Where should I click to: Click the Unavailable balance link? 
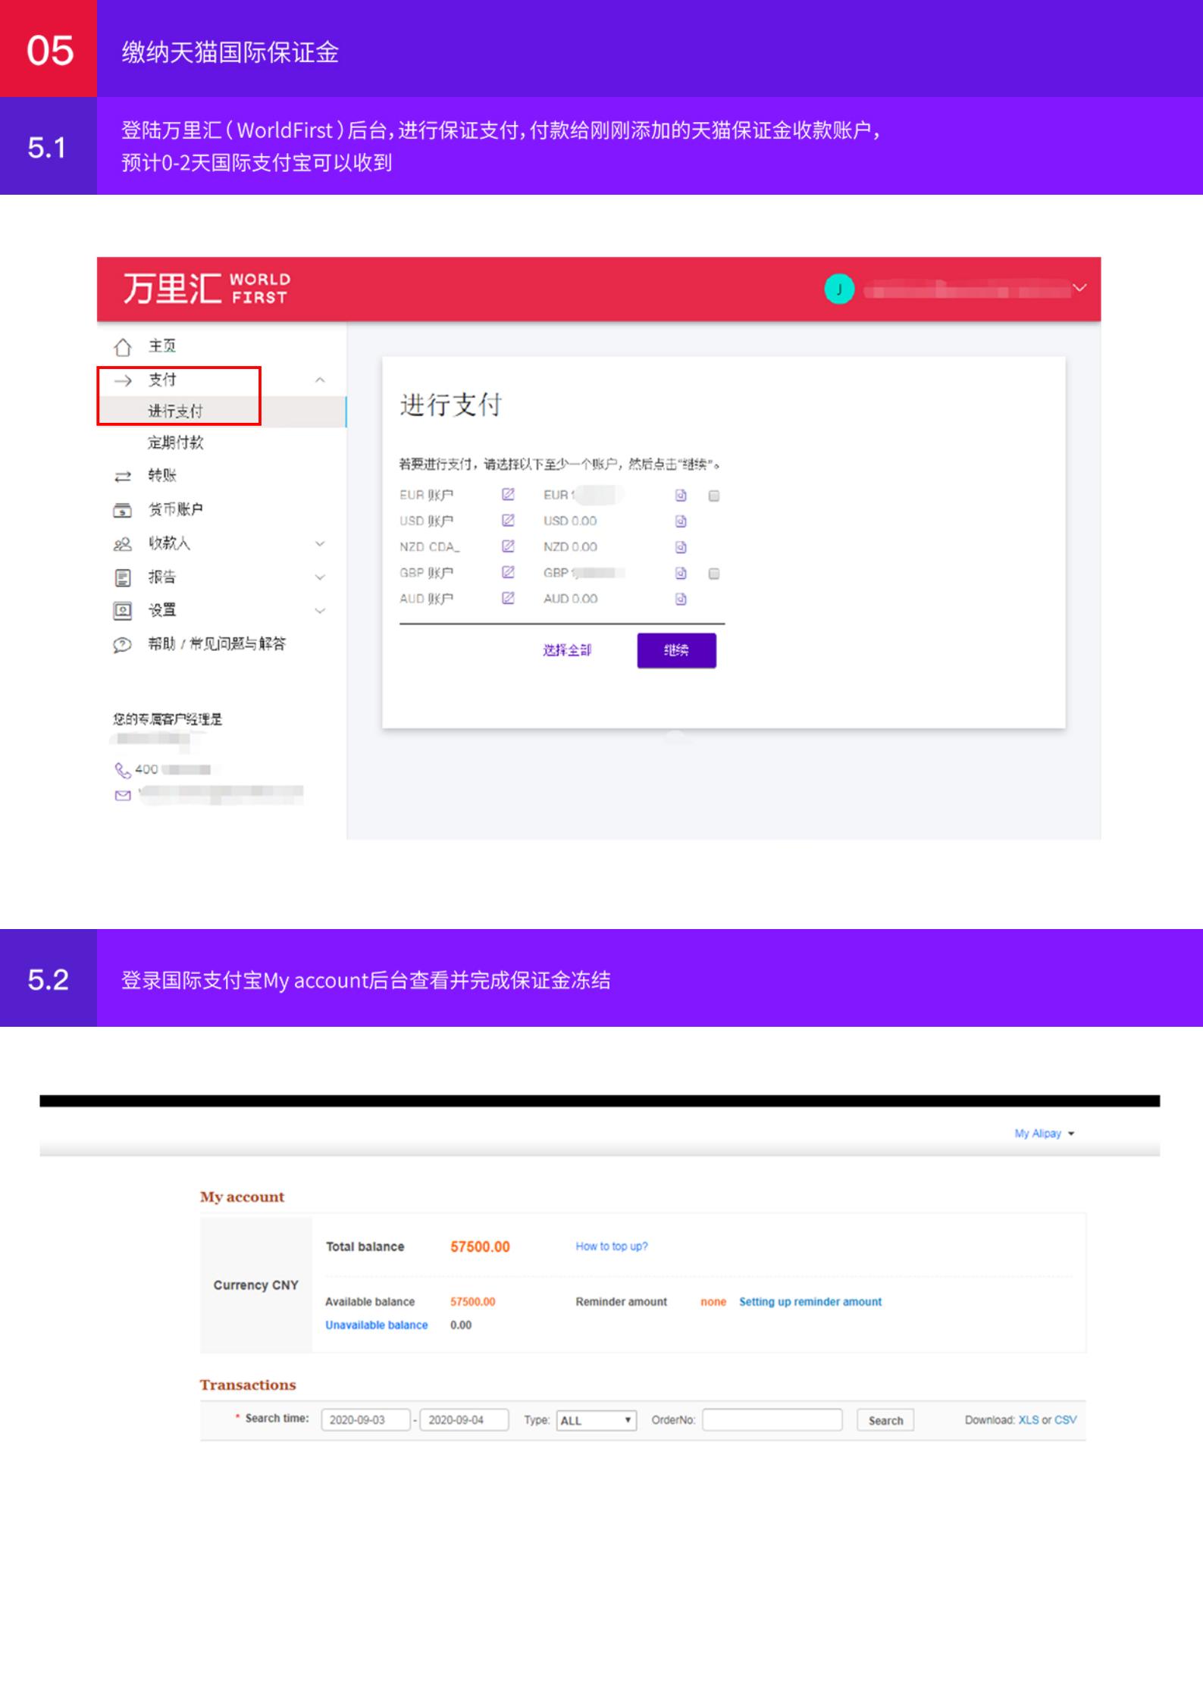(377, 1325)
